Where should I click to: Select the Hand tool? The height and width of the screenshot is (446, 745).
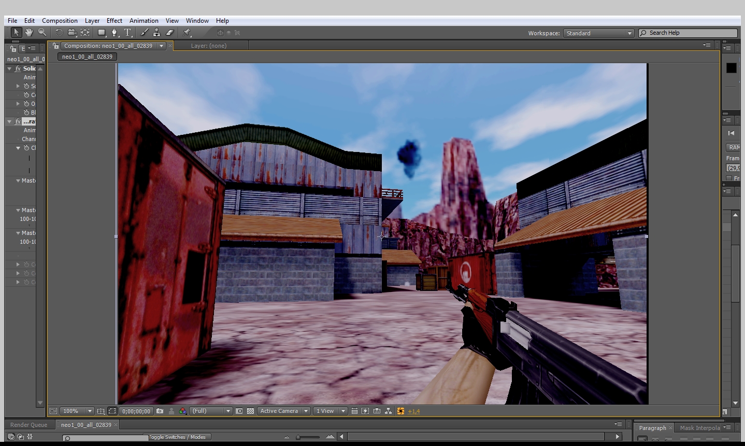[29, 32]
